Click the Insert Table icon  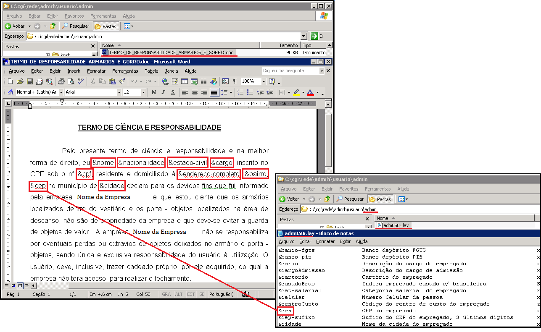click(184, 81)
